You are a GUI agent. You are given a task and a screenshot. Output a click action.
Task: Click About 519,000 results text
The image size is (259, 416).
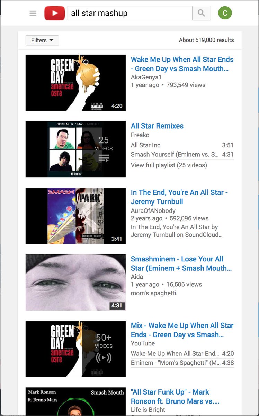[206, 40]
